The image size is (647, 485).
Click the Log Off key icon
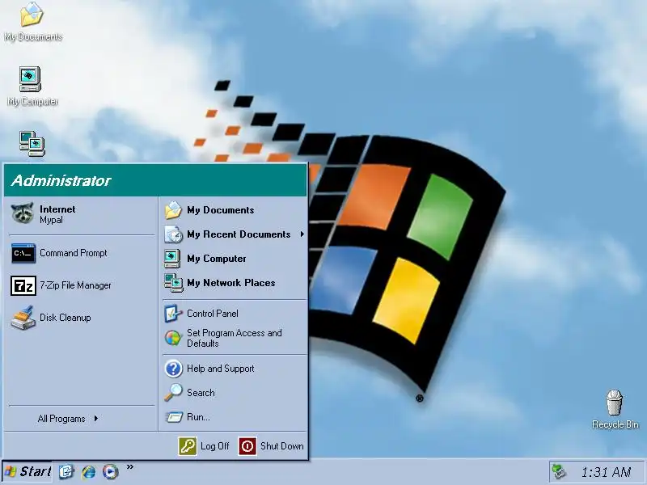pyautogui.click(x=188, y=446)
